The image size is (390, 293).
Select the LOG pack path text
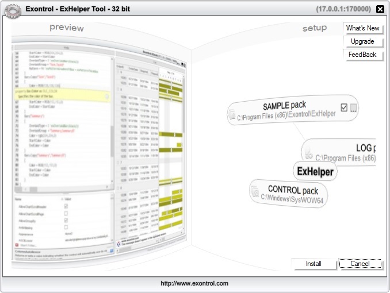coord(345,157)
